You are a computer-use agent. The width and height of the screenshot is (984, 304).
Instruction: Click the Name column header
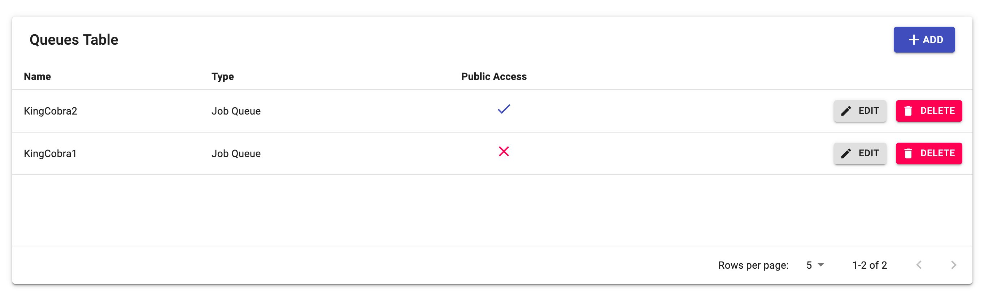click(x=38, y=77)
